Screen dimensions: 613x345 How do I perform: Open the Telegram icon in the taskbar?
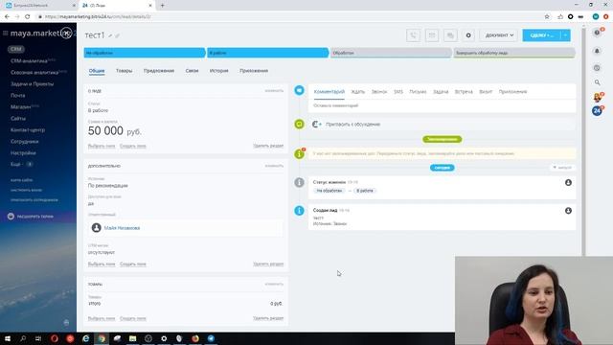pos(211,338)
